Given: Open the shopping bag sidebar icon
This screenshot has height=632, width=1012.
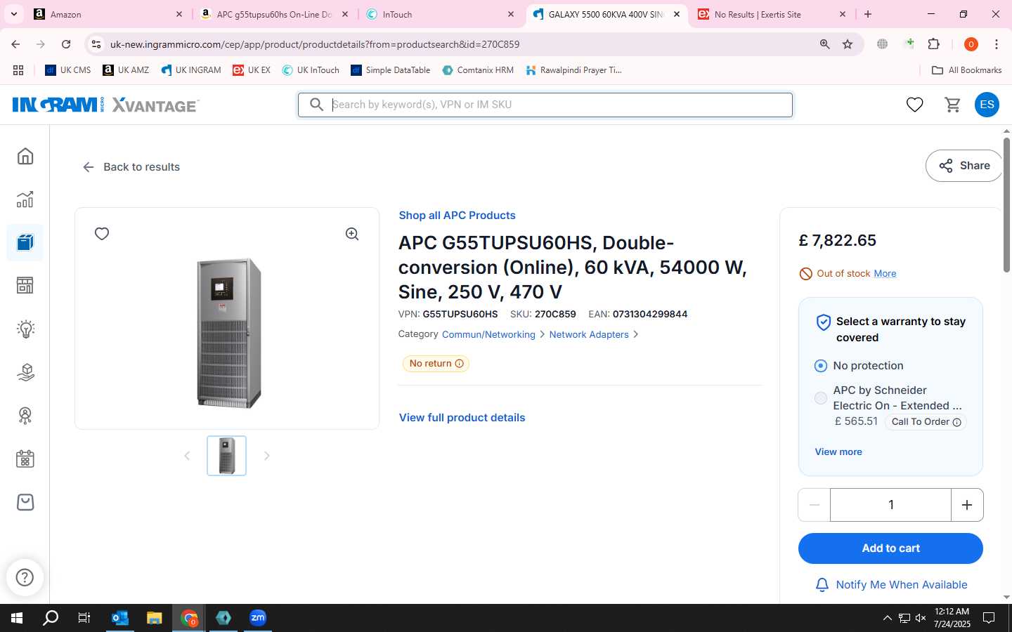Looking at the screenshot, I should [25, 502].
